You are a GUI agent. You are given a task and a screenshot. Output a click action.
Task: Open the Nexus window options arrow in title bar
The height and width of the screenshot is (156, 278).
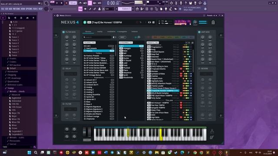click(x=55, y=16)
